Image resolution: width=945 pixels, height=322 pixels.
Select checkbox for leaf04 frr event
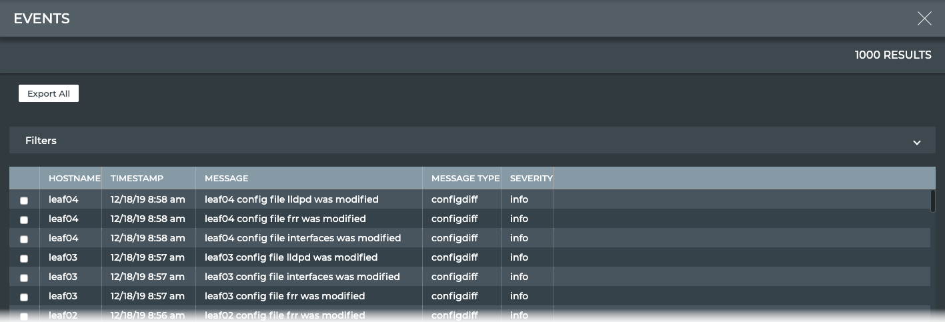[x=24, y=219]
